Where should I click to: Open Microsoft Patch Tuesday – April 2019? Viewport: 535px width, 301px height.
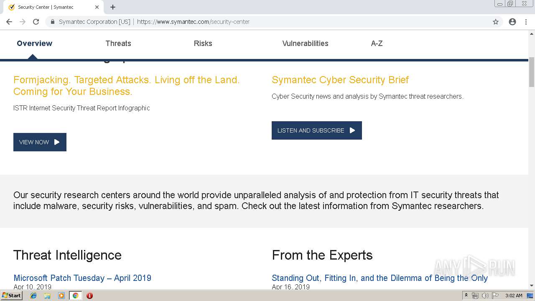pyautogui.click(x=82, y=278)
